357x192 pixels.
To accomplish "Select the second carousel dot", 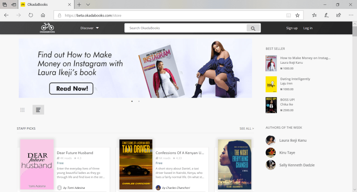I will (x=139, y=101).
